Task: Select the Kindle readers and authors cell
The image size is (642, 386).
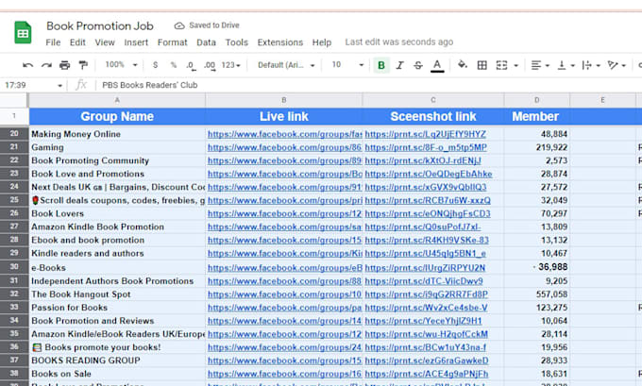Action: pyautogui.click(x=117, y=253)
